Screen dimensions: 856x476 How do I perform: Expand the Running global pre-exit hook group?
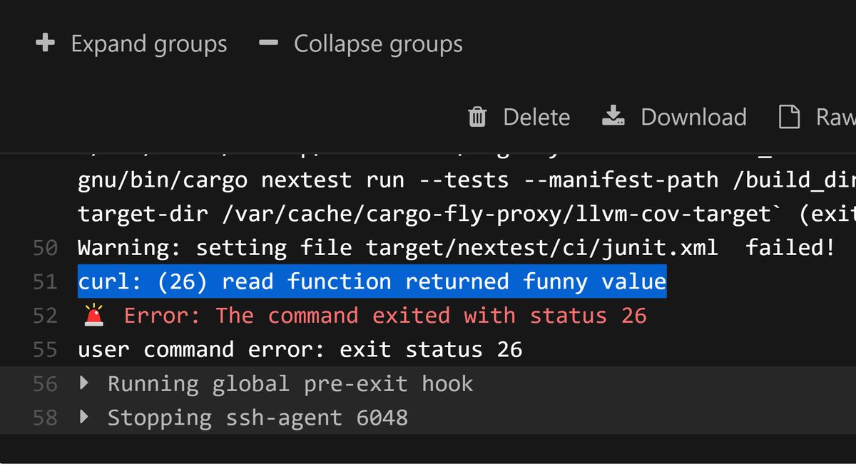coord(84,383)
